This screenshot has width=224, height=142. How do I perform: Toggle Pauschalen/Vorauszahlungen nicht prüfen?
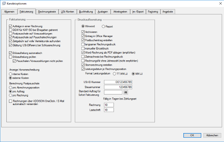(14, 61)
